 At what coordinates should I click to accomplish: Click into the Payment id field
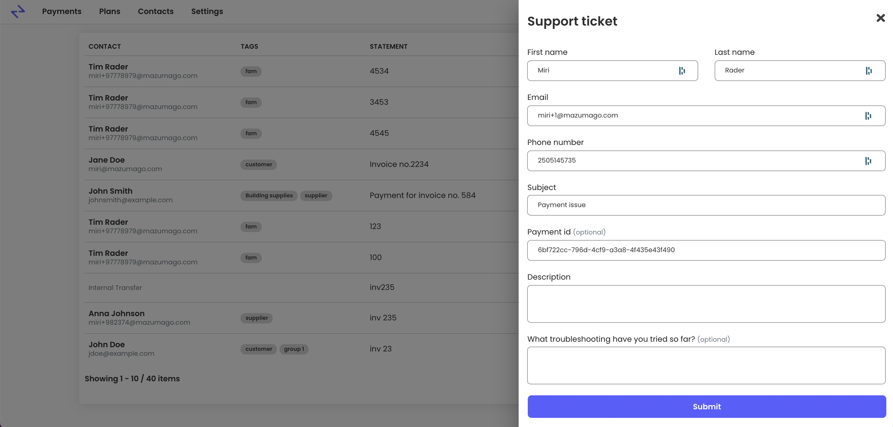706,250
